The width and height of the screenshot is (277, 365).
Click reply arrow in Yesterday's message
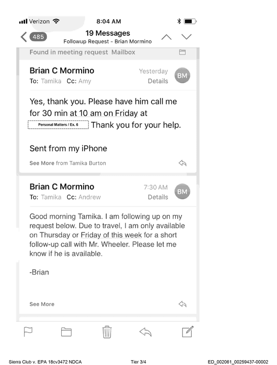tap(182, 163)
